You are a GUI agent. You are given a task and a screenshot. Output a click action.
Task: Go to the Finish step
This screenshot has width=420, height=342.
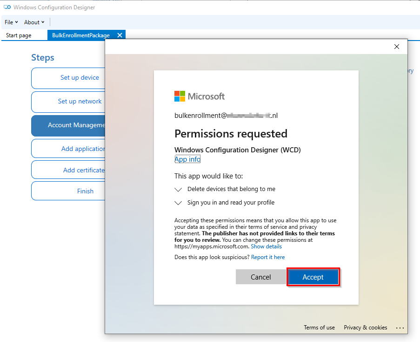68,191
